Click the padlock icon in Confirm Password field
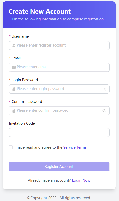 click(14, 111)
